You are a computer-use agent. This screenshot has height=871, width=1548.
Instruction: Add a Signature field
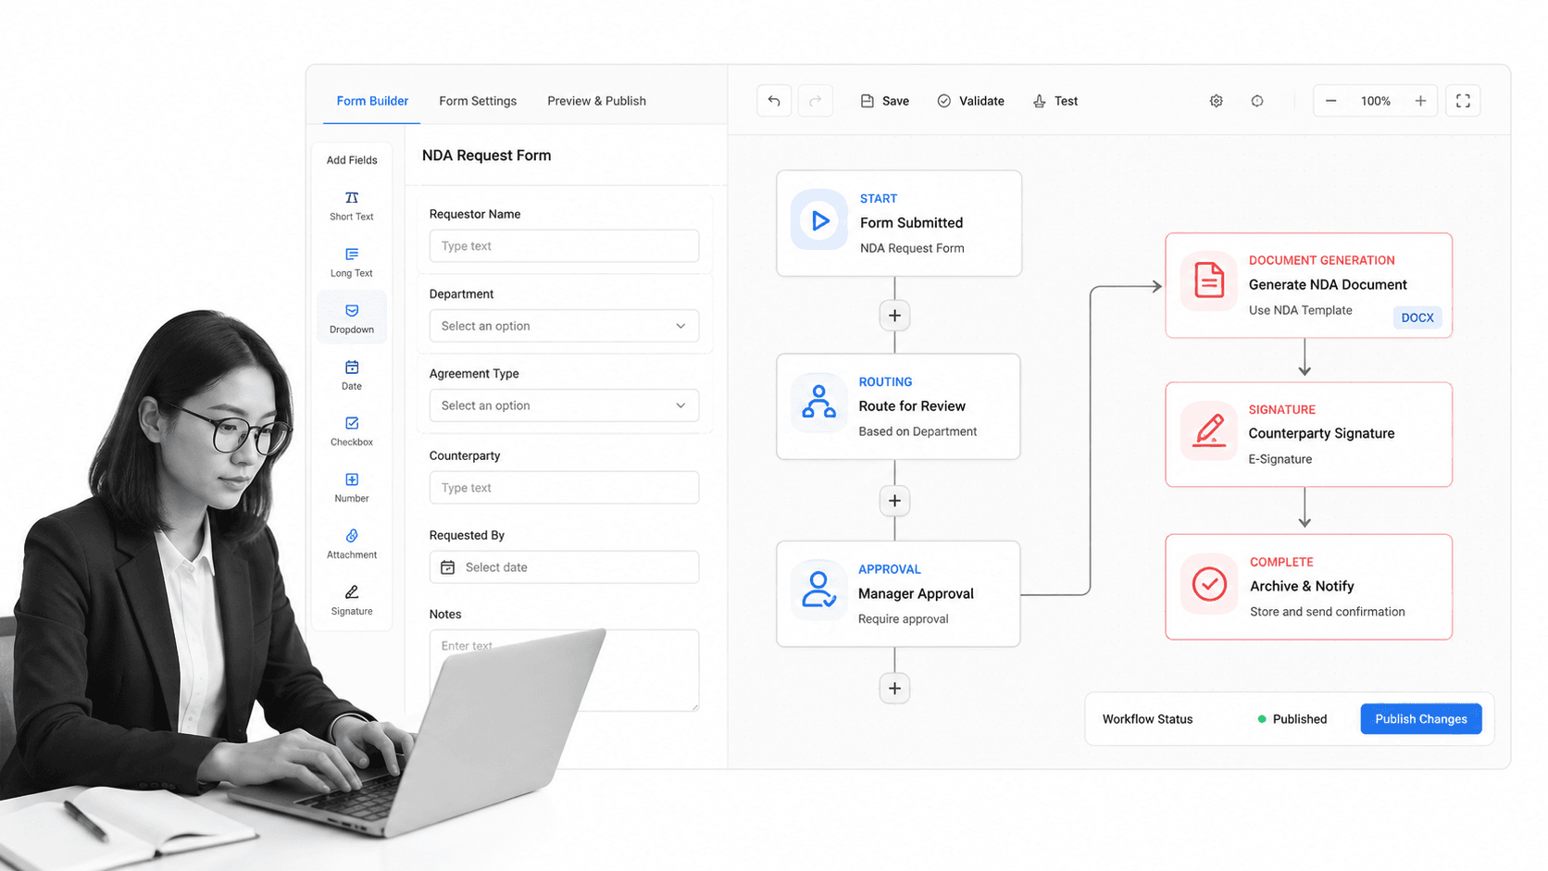click(352, 601)
